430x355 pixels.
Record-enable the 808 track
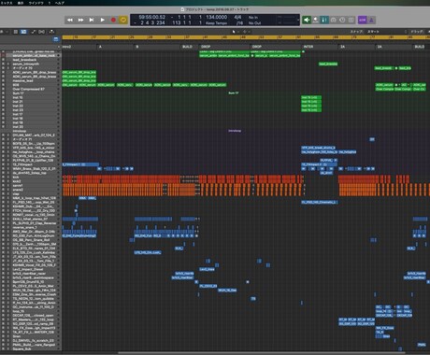[x=4, y=85]
